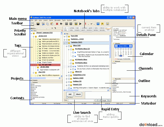Check the box for #2 Priority Ideas

pyautogui.click(x=71, y=60)
